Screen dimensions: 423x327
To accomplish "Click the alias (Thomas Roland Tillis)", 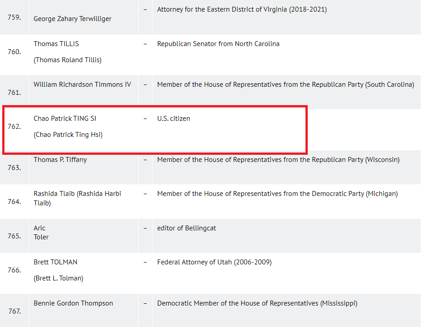I will (67, 60).
